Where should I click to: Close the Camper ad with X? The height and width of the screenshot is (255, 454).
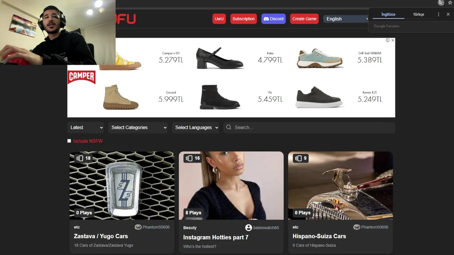click(393, 40)
